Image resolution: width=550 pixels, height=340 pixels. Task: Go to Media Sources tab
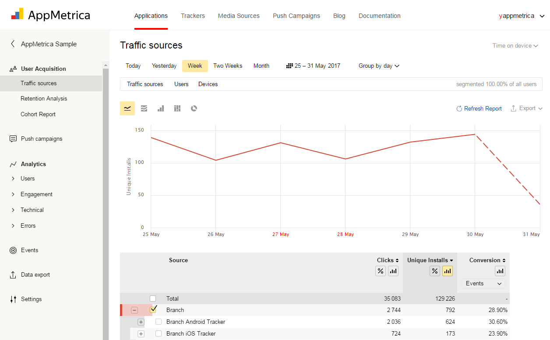[239, 16]
